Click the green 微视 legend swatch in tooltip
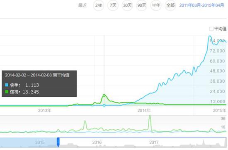The width and height of the screenshot is (228, 150). (7, 92)
